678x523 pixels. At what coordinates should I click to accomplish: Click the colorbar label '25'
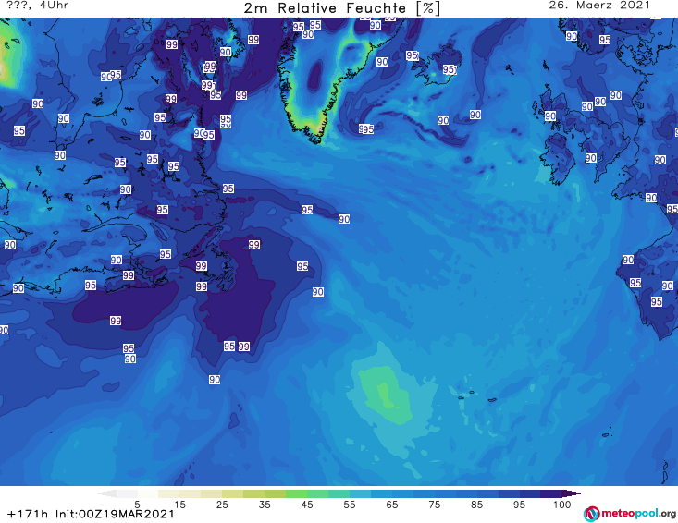pos(222,505)
